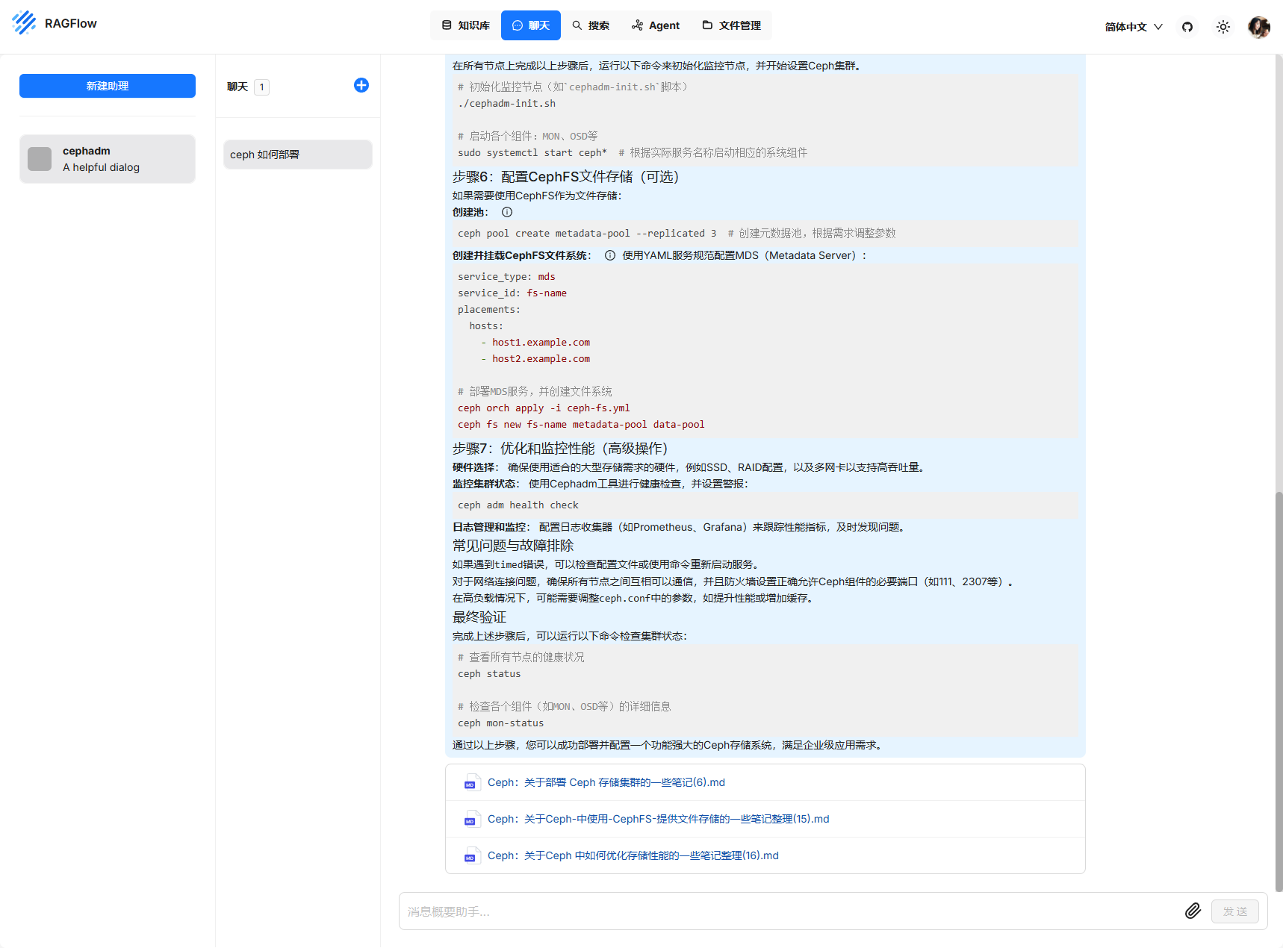The image size is (1283, 948).
Task: Open the 搜索 tab
Action: click(591, 25)
